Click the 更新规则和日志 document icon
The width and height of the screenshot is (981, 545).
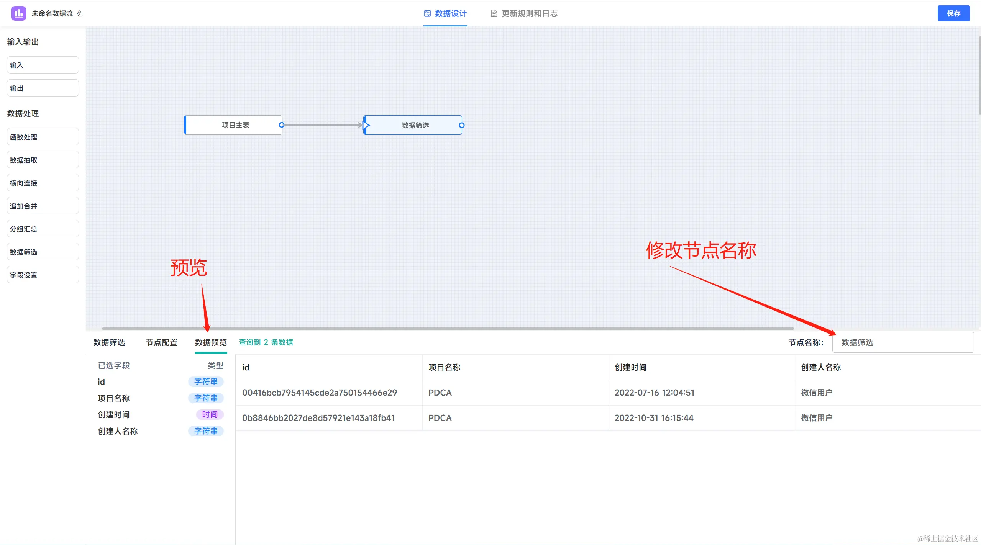click(494, 14)
